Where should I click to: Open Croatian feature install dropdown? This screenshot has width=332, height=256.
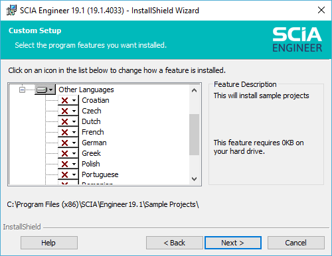click(68, 101)
